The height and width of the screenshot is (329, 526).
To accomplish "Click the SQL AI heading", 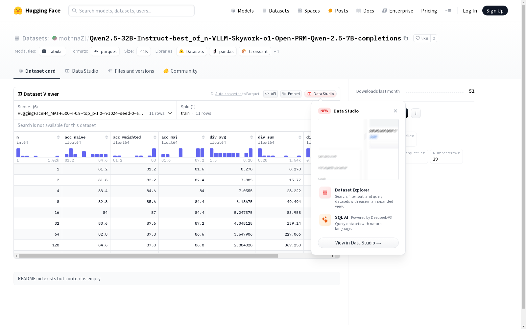I will click(x=342, y=217).
